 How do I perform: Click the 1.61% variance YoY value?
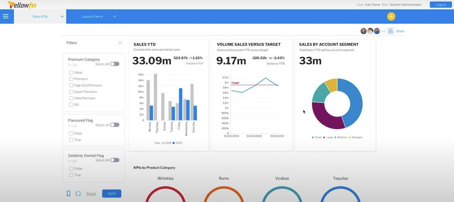pyautogui.click(x=198, y=58)
